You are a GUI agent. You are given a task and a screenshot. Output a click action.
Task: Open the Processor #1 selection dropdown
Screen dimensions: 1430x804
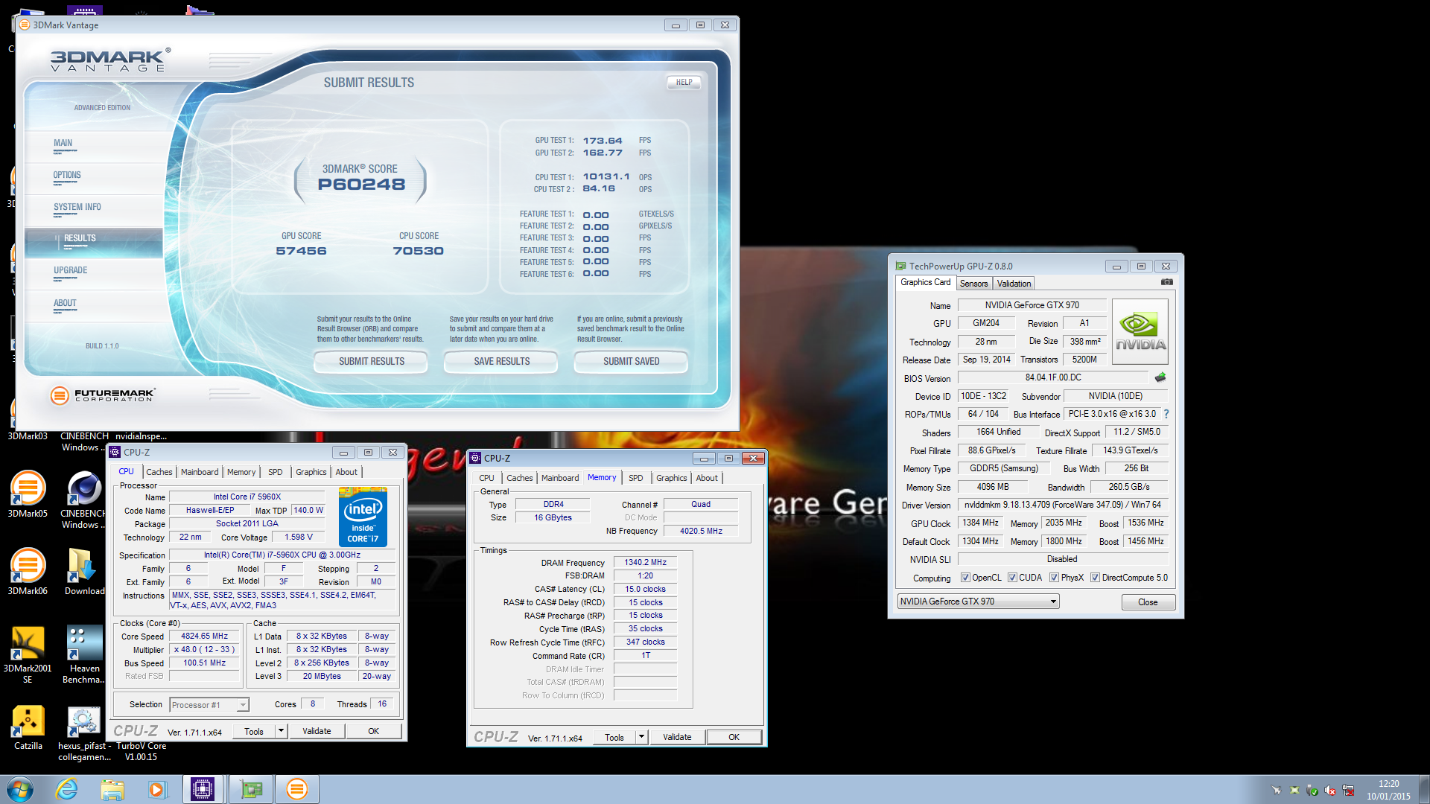pyautogui.click(x=209, y=705)
